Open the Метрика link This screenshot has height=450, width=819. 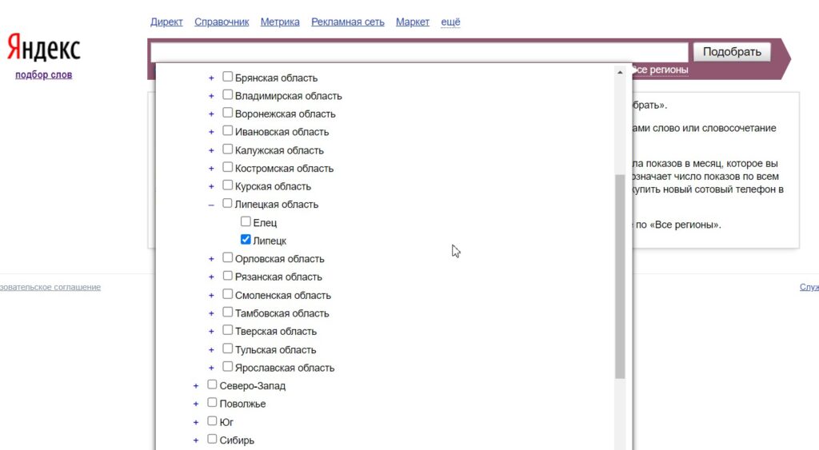[x=280, y=22]
